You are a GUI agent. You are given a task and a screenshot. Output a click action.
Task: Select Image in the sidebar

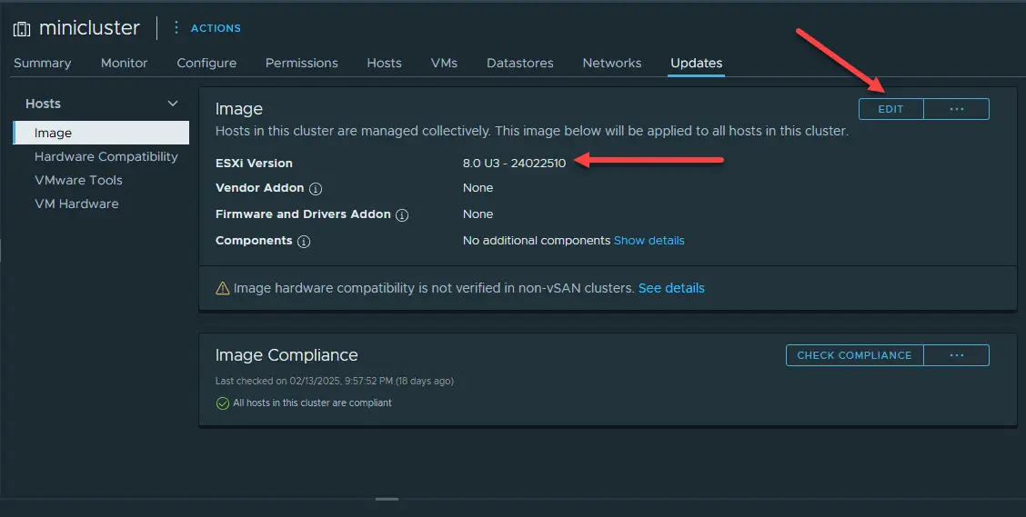[102, 133]
